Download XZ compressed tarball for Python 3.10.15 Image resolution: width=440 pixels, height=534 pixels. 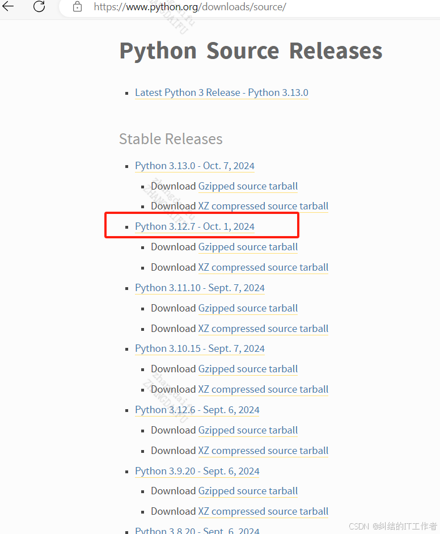point(263,389)
